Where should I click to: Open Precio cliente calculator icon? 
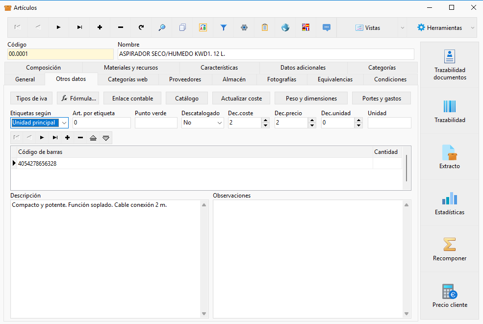[450, 291]
